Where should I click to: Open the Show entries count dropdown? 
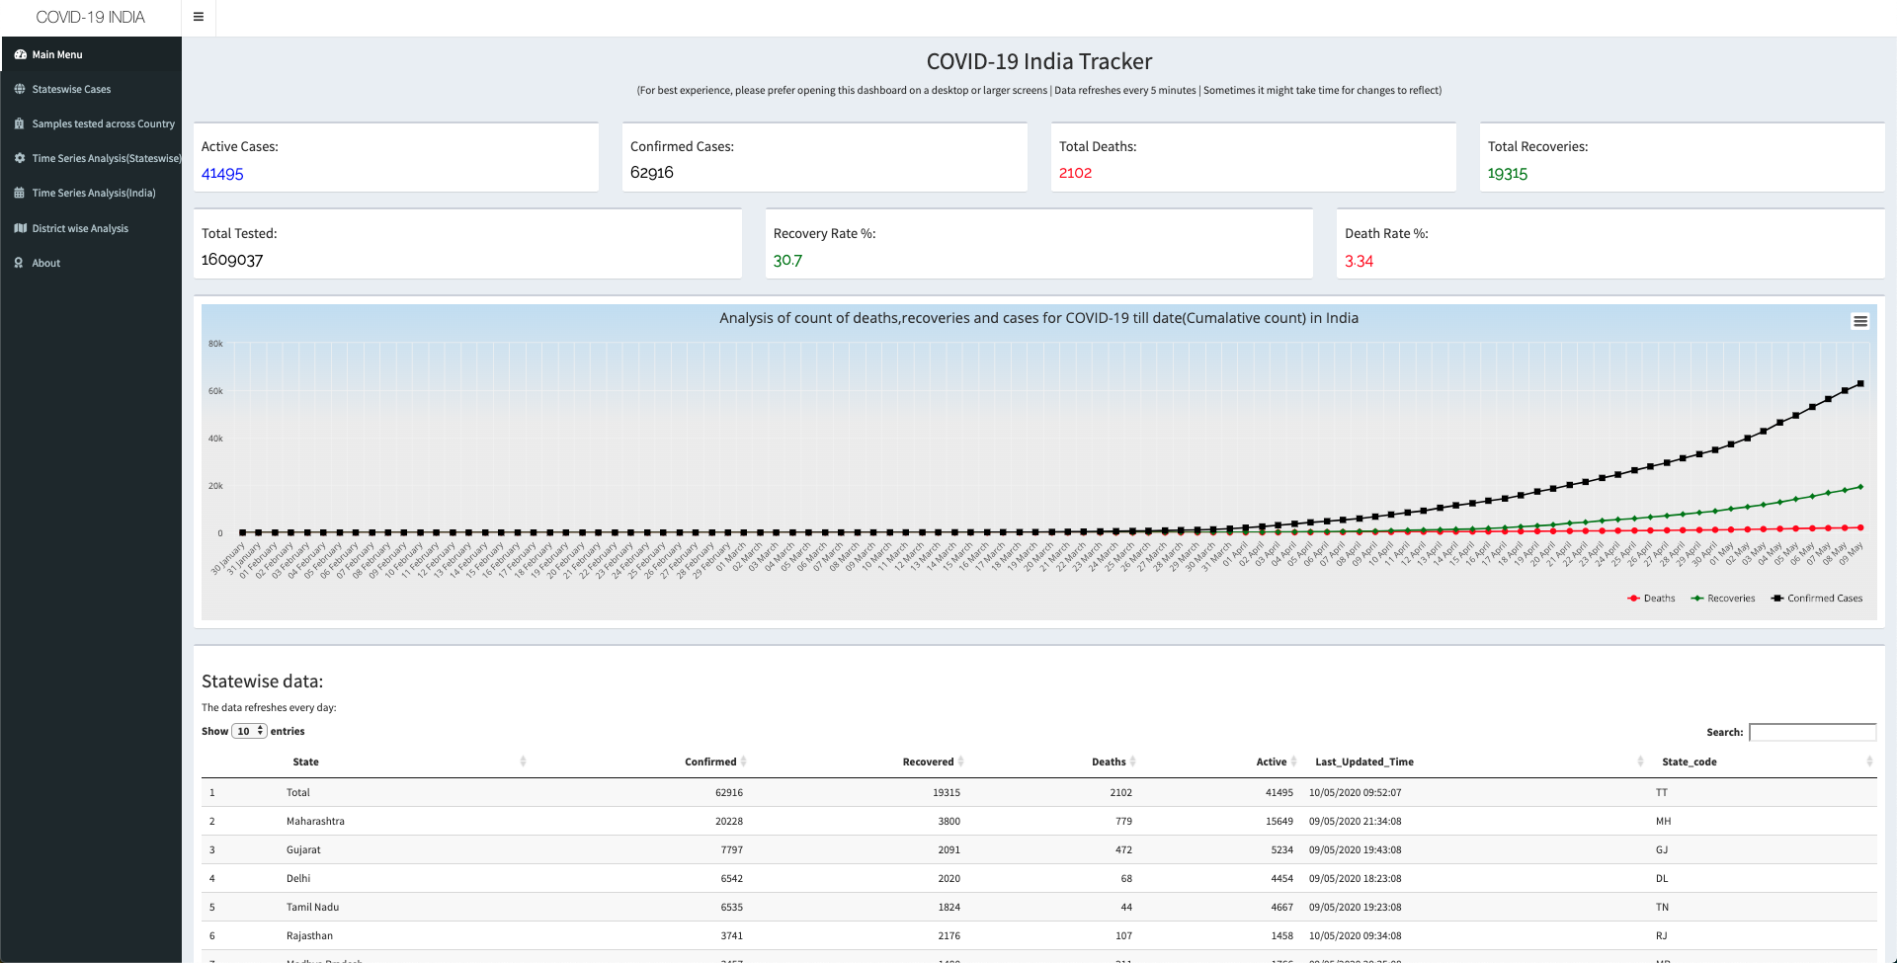tap(249, 731)
